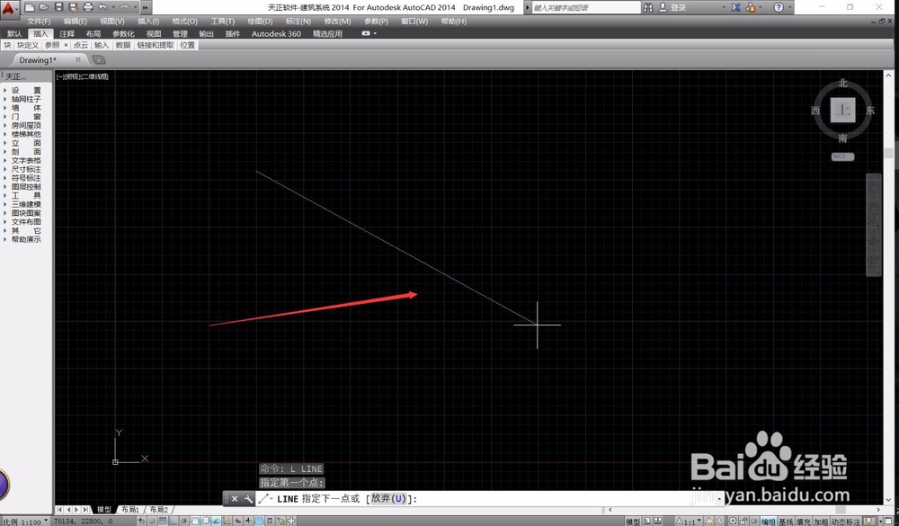The height and width of the screenshot is (526, 899).
Task: Click the Save icon in quick access toolbar
Action: click(x=58, y=7)
